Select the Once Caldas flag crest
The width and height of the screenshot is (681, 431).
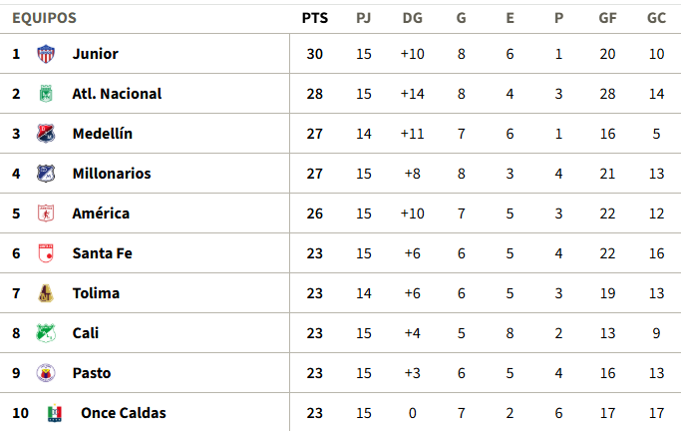coord(54,413)
